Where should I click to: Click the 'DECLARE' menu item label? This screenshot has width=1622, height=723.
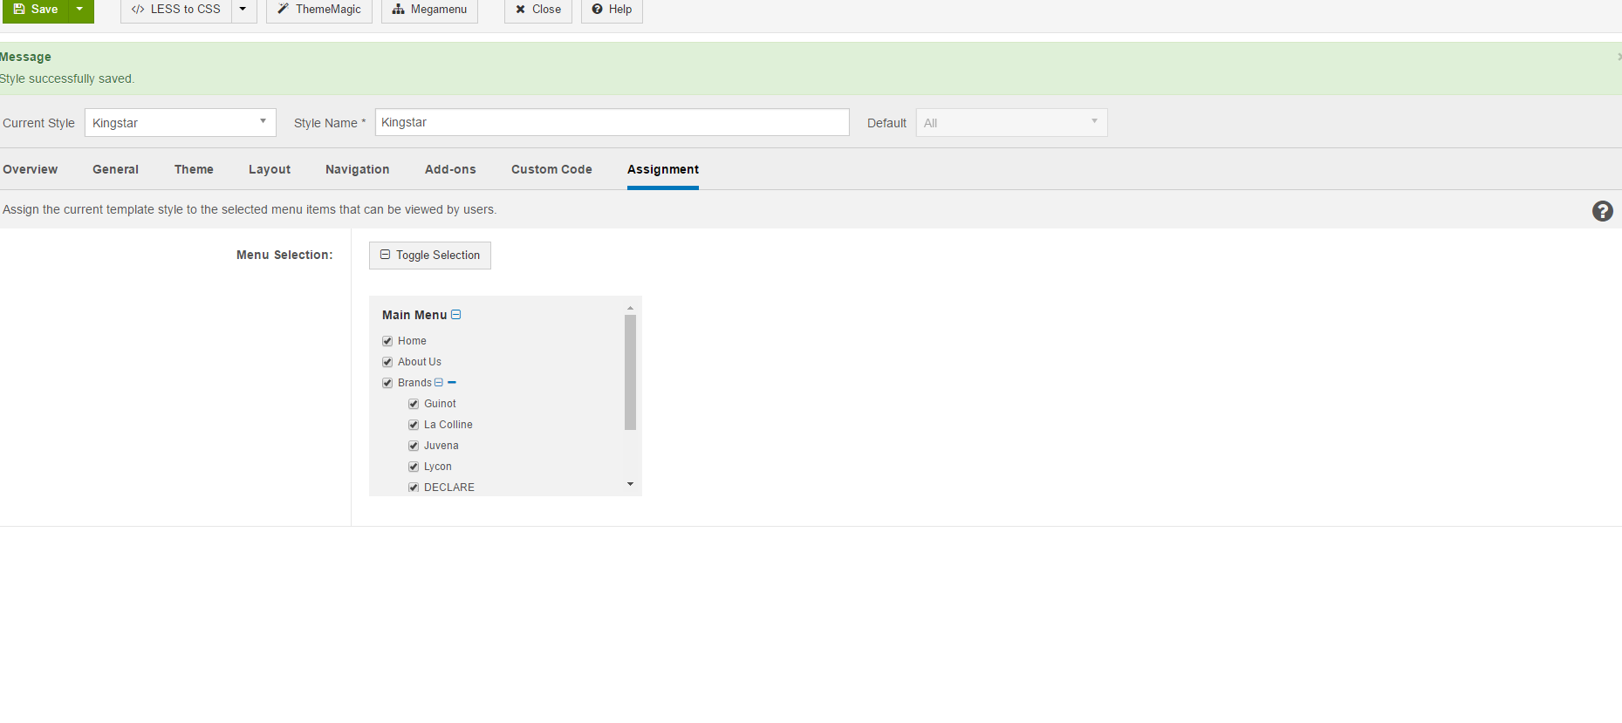coord(449,488)
